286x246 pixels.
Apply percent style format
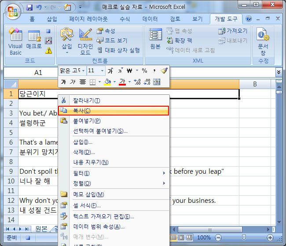tap(144, 71)
